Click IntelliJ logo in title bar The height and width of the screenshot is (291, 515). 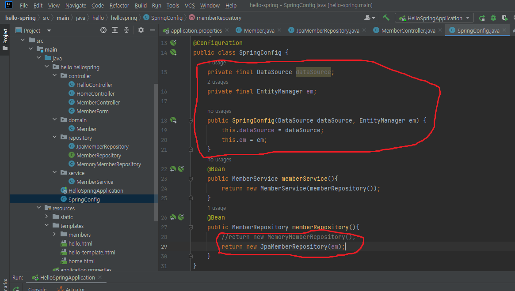(8, 5)
